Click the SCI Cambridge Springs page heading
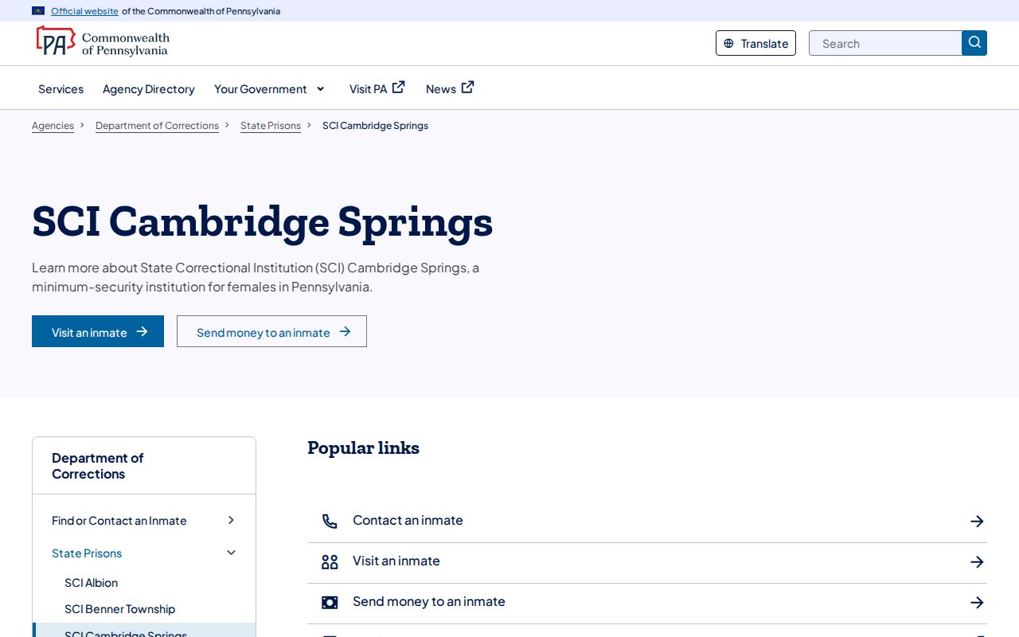The height and width of the screenshot is (637, 1019). tap(263, 222)
